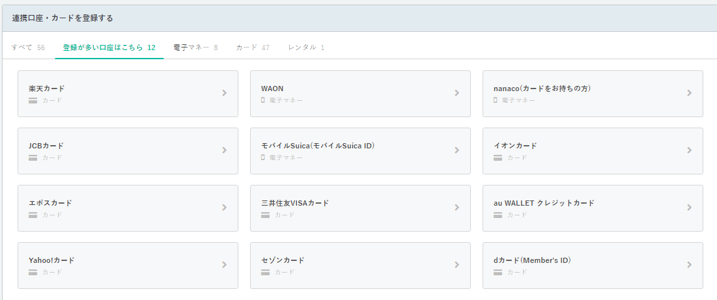Open the chevron arrow on the au WALLET tile
The image size is (717, 300).
tap(690, 208)
